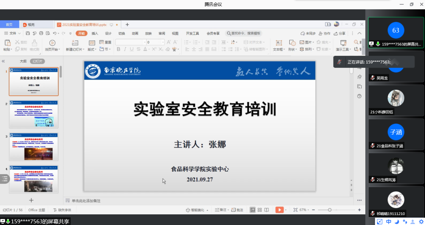425x225 pixels.
Task: Toggle the 备注 notes pane in status bar
Action: (221, 210)
